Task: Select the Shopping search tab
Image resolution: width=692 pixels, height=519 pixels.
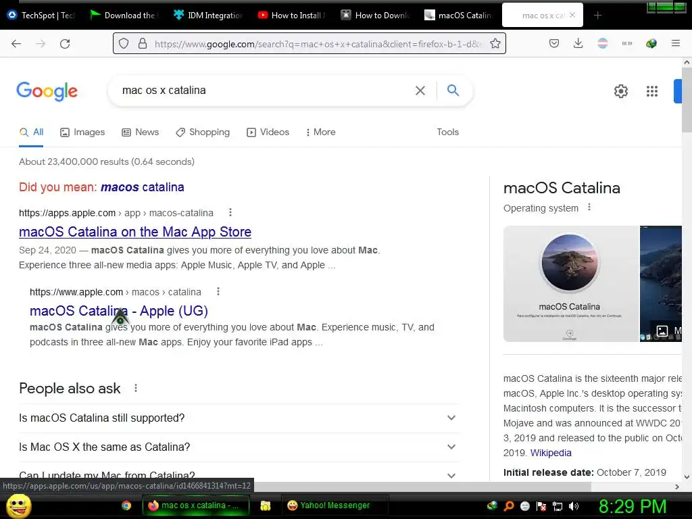Action: coord(203,132)
